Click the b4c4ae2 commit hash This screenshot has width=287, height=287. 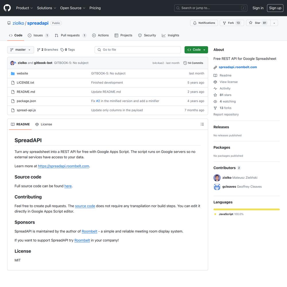tap(158, 63)
